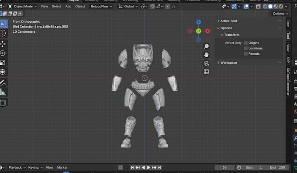Open the Object Mode dropdown
The image size is (297, 173).
pos(22,7)
